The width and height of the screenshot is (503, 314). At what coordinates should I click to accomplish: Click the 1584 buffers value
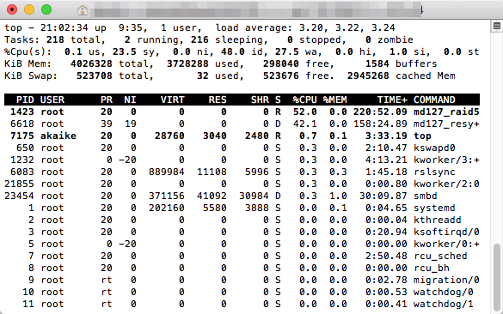377,63
